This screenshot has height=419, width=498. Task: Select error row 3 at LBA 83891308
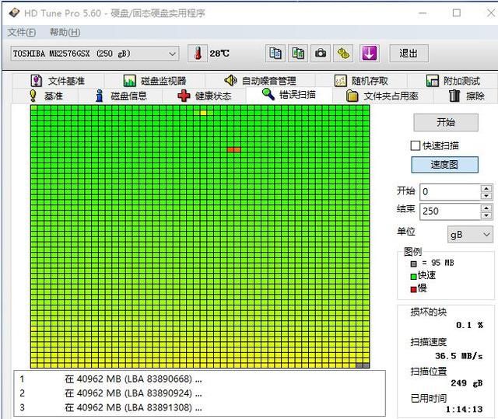coord(199,407)
